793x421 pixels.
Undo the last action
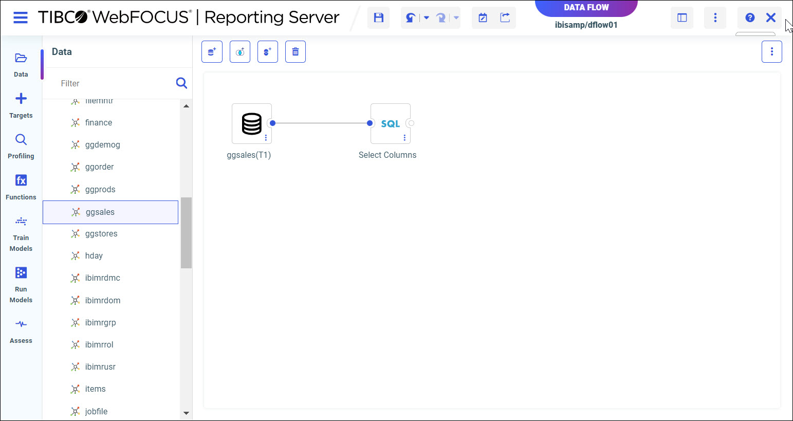tap(411, 18)
